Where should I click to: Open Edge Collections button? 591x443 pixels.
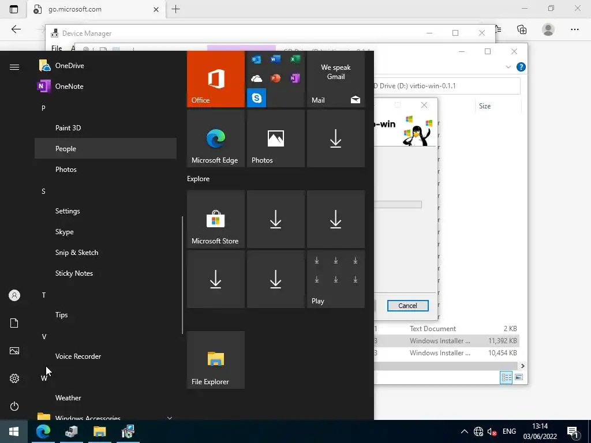[x=522, y=29]
